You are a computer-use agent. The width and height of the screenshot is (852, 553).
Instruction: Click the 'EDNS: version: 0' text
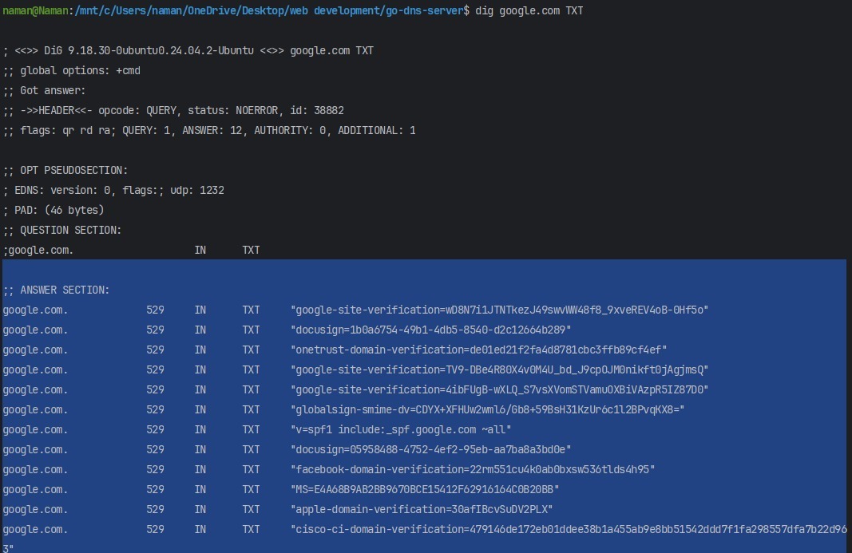coord(62,190)
